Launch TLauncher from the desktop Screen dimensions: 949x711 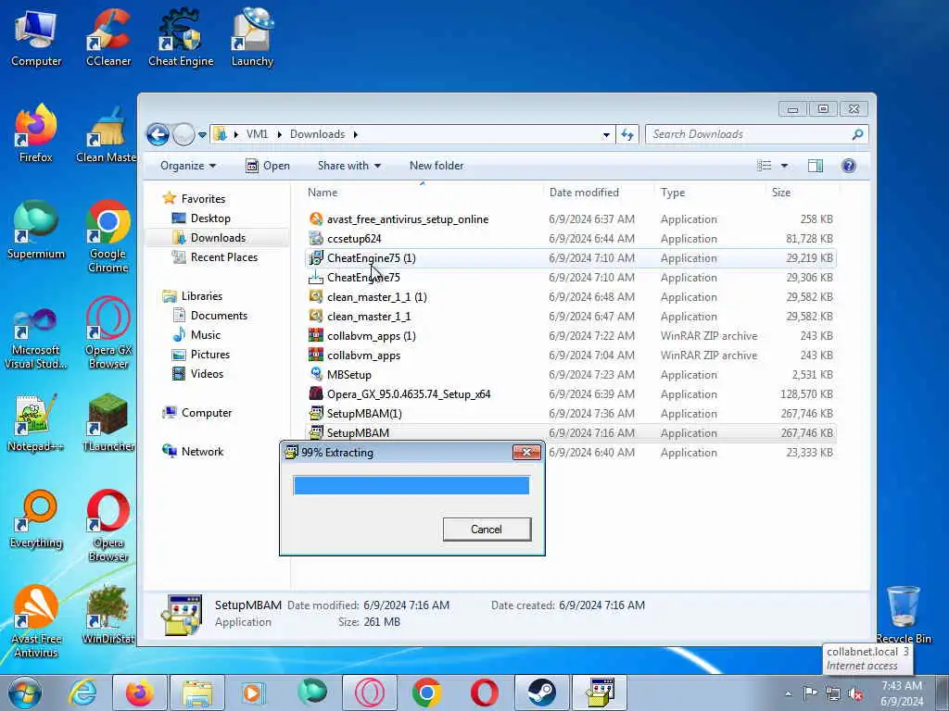(108, 422)
